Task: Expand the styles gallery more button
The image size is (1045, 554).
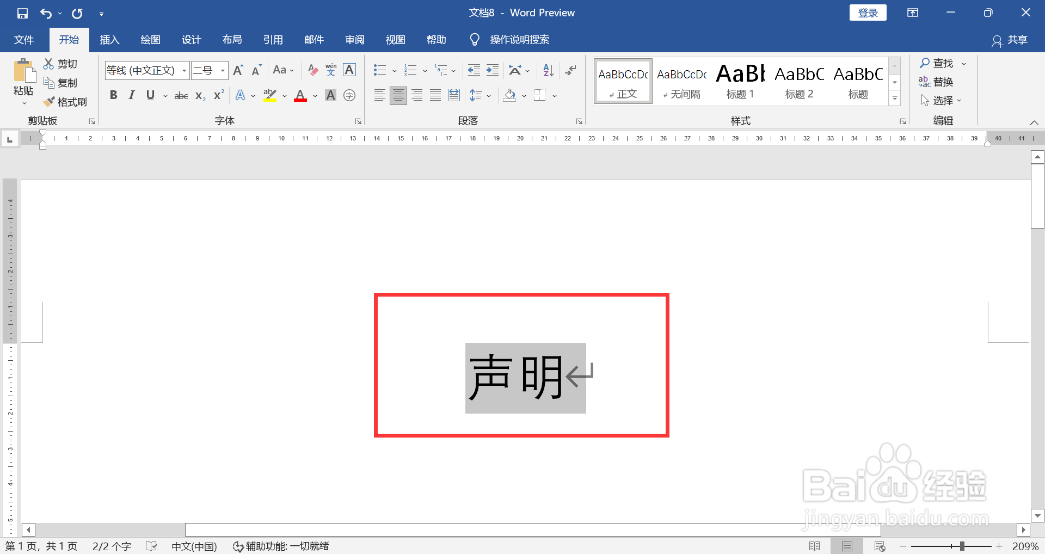Action: coord(895,99)
